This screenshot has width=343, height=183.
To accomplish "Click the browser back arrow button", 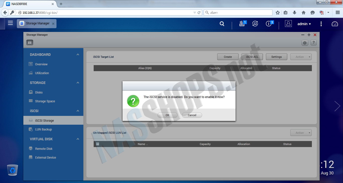I will point(5,13).
